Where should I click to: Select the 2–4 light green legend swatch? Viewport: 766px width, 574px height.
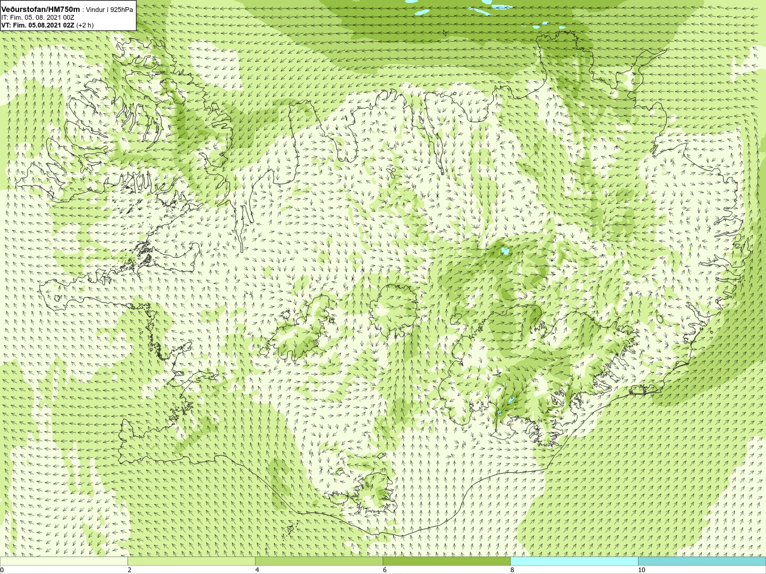(x=191, y=561)
